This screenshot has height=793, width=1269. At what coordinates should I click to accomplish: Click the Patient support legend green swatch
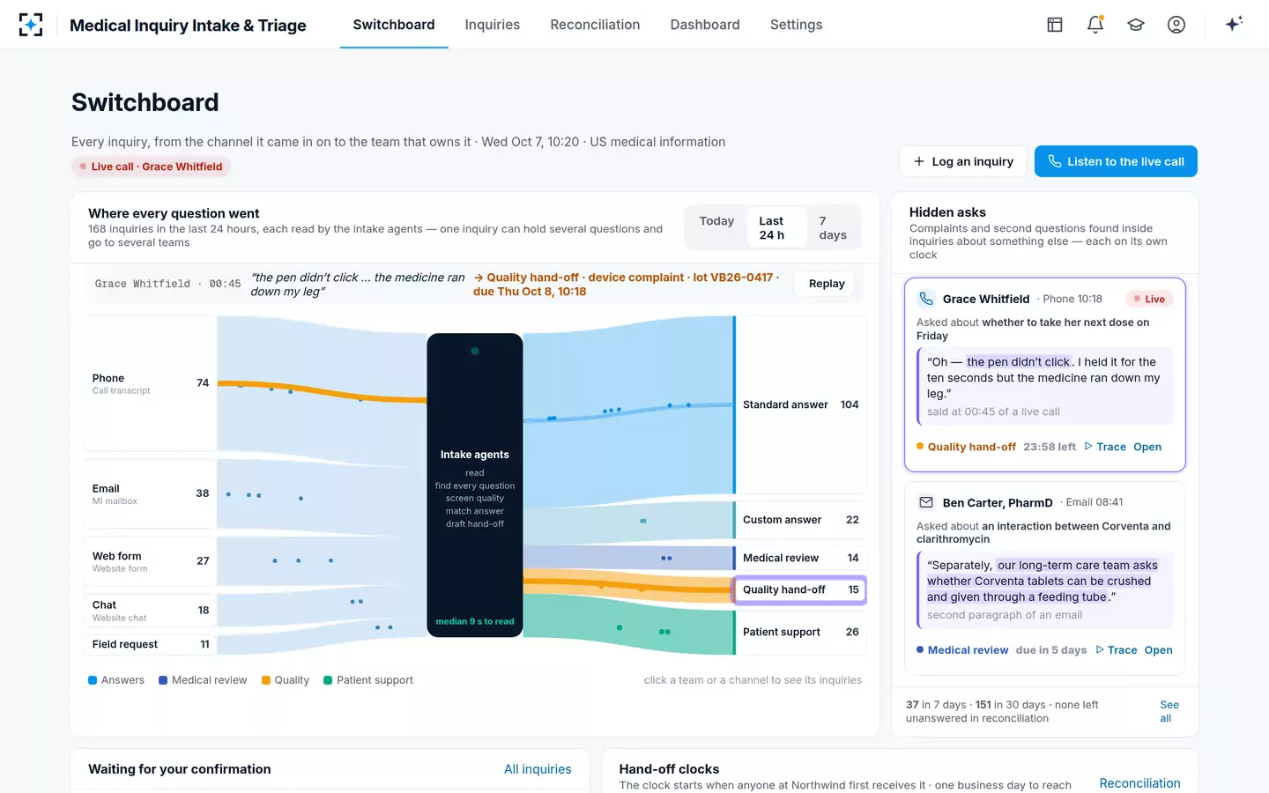tap(328, 680)
